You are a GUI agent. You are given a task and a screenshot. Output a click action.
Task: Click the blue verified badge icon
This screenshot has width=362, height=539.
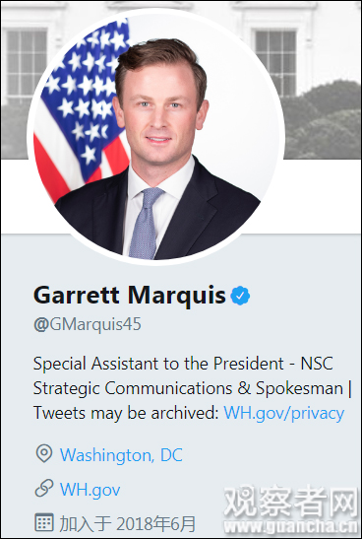pyautogui.click(x=240, y=296)
